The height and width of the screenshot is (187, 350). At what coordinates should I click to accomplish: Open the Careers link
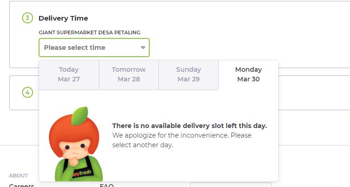pos(22,185)
